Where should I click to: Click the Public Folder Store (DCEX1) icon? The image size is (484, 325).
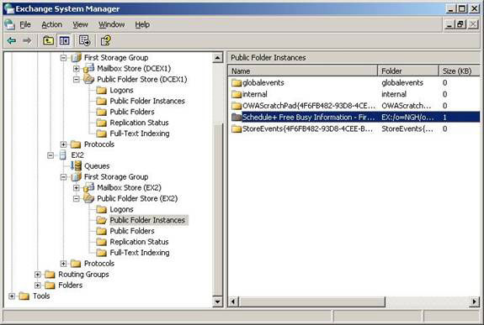point(88,80)
